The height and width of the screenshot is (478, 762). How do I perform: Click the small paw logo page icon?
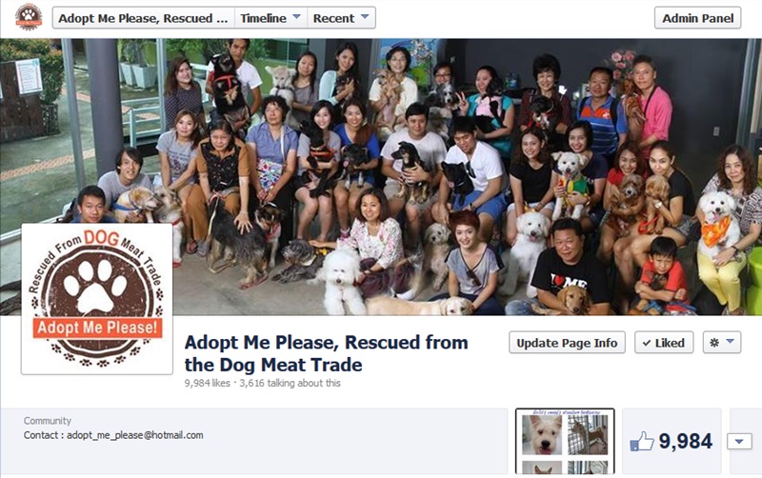[x=29, y=17]
